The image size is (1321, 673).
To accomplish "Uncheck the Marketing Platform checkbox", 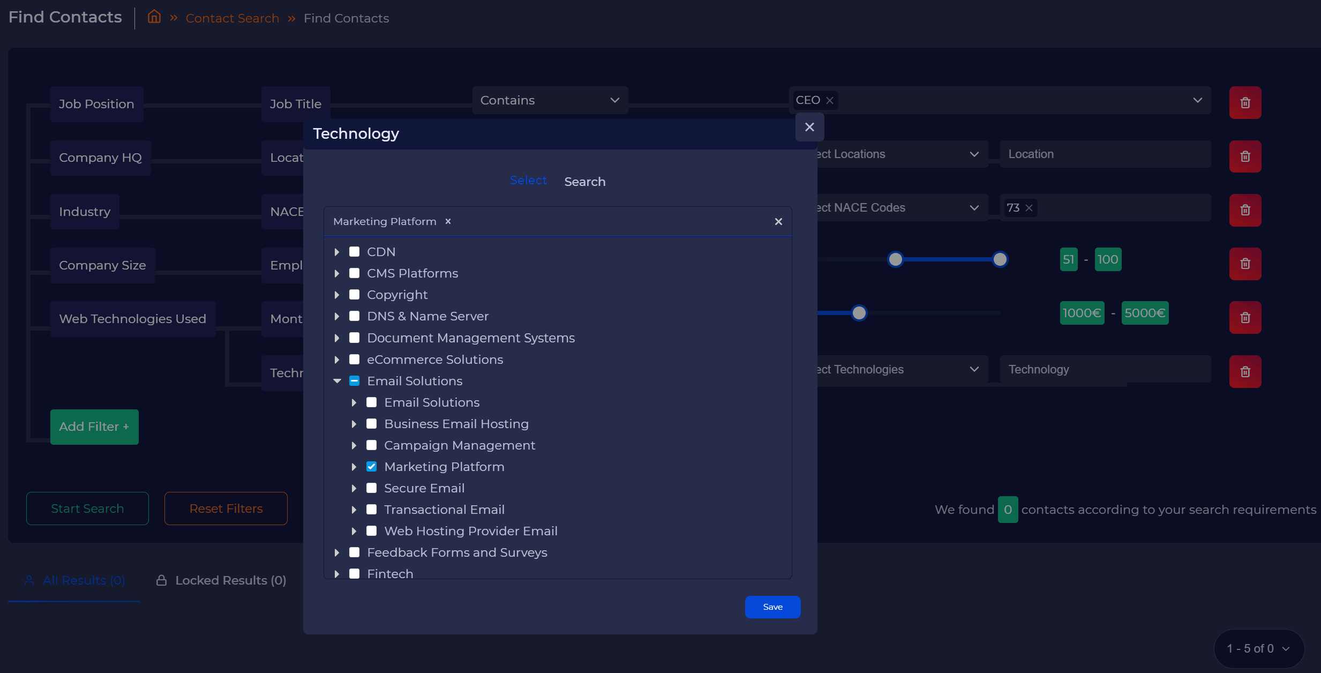I will (371, 467).
